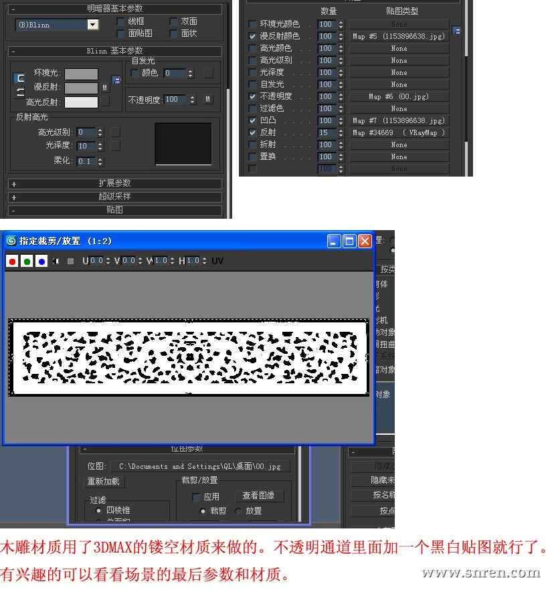Viewport: 554px width, 602px height.
Task: Collapse the shader basic parameters (明暗器基本参数) rollout
Action: 114,9
